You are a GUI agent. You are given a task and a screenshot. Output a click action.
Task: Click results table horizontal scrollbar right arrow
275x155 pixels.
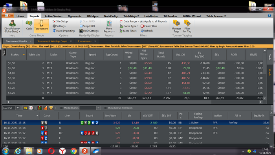[x=261, y=102]
